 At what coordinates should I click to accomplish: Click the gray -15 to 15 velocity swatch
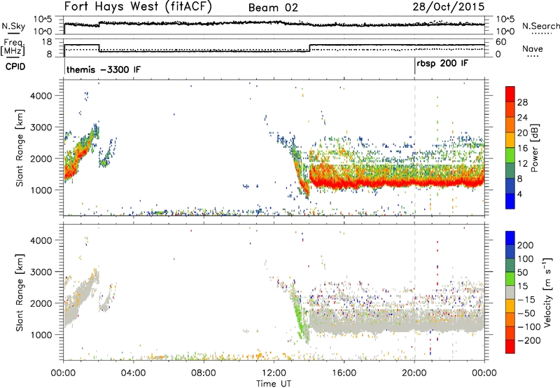(510, 292)
